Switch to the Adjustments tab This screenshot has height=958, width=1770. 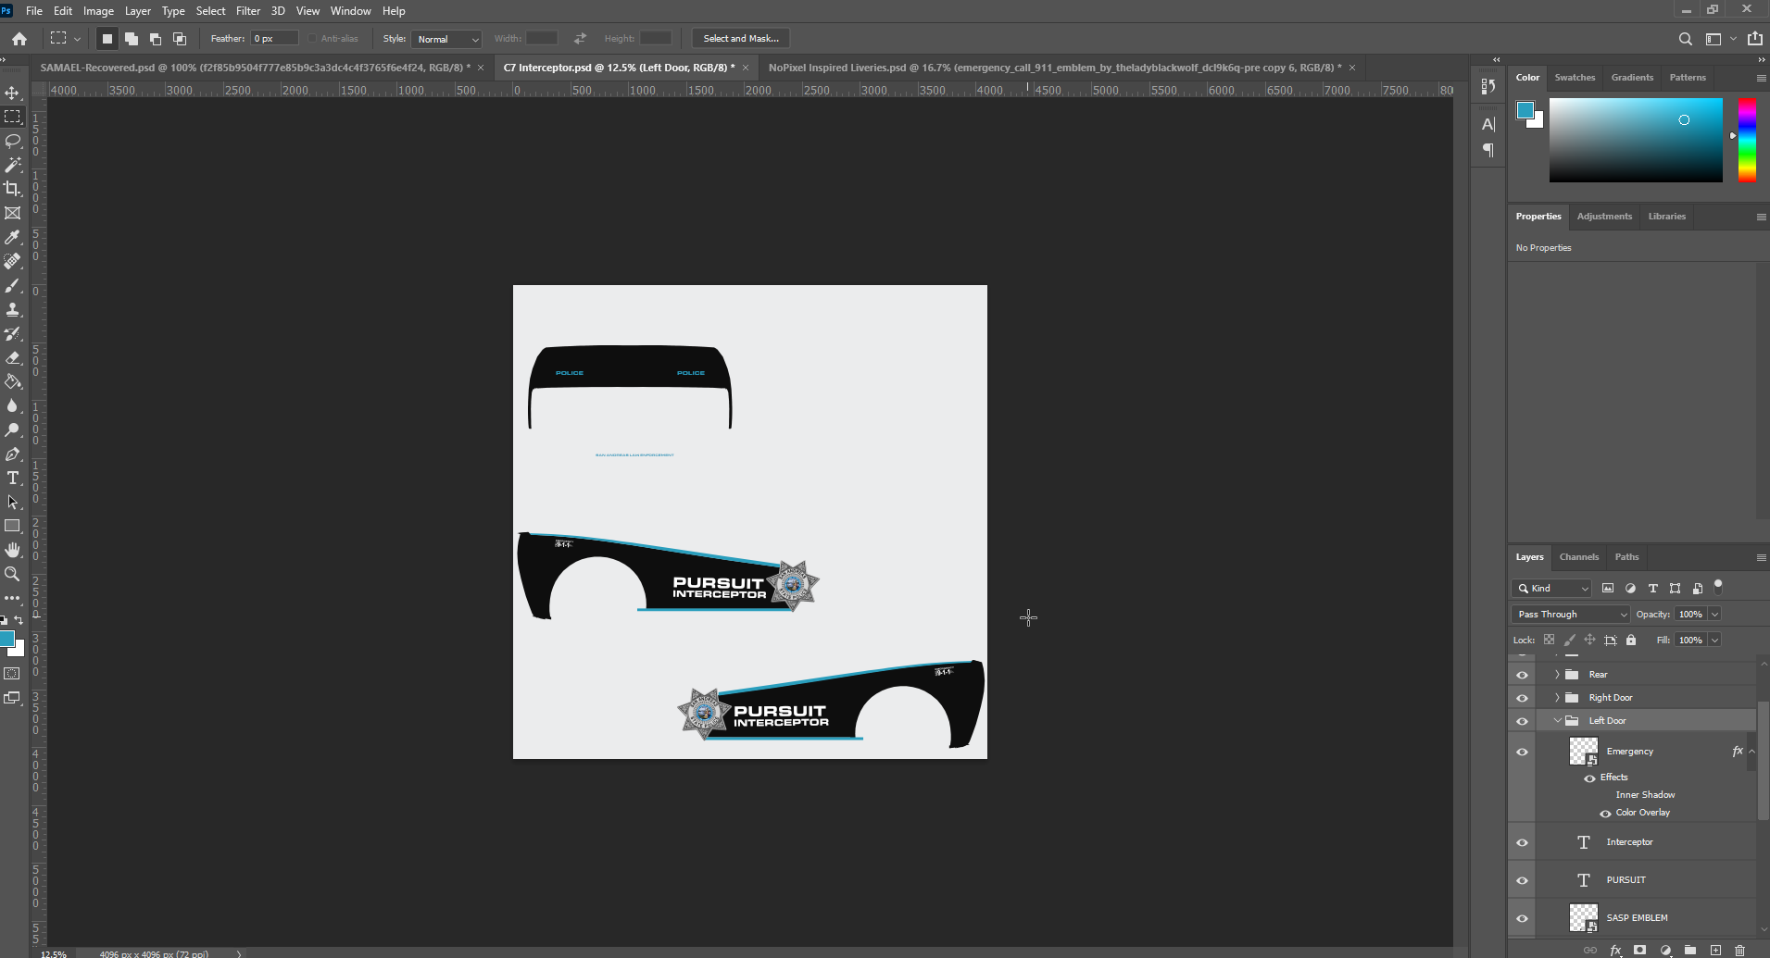click(x=1604, y=217)
